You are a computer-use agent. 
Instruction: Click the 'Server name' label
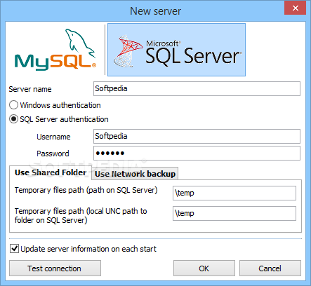pos(30,89)
